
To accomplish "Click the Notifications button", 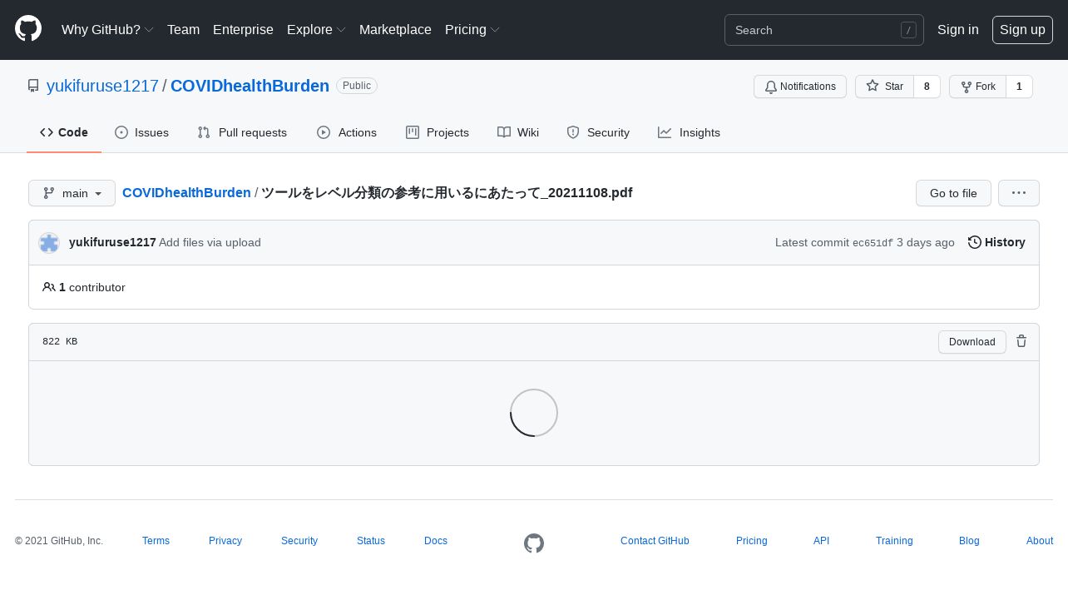I will [x=800, y=87].
